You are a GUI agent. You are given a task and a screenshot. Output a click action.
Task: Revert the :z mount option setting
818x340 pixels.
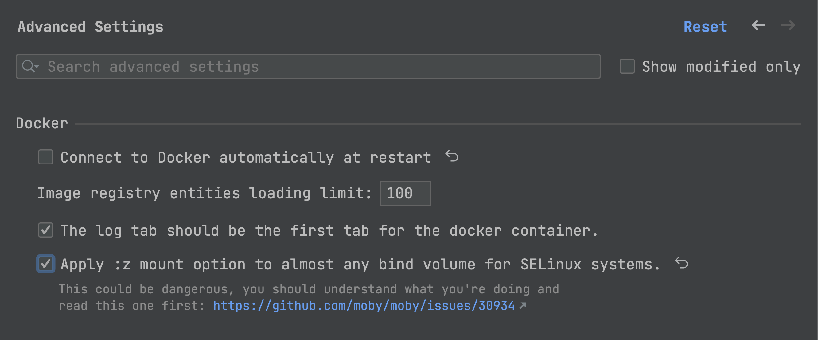pos(681,263)
